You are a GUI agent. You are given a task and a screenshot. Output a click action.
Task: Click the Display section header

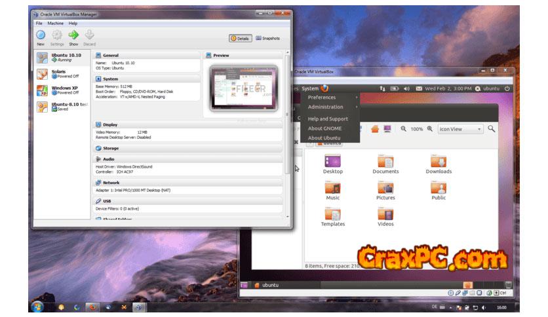point(188,124)
